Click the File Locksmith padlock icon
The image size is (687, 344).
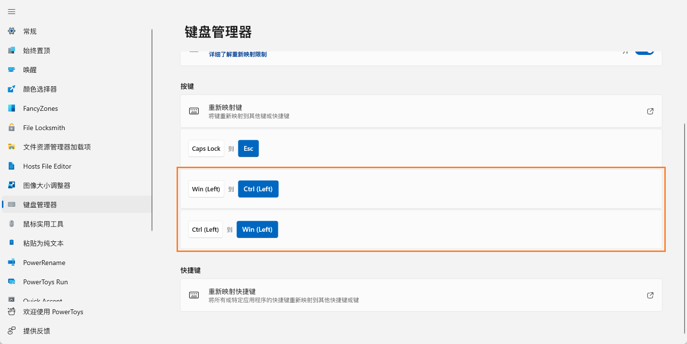12,128
